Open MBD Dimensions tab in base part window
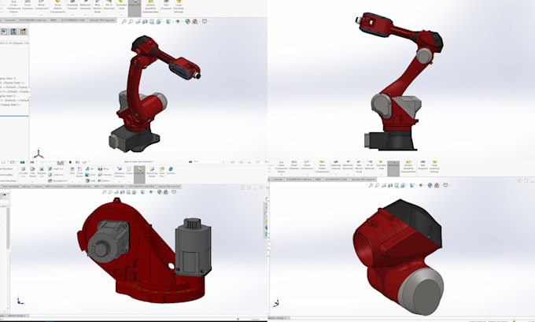Image resolution: width=535 pixels, height=322 pixels. (54, 187)
